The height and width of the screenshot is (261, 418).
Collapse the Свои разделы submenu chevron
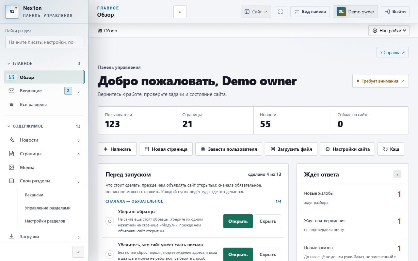point(79,181)
